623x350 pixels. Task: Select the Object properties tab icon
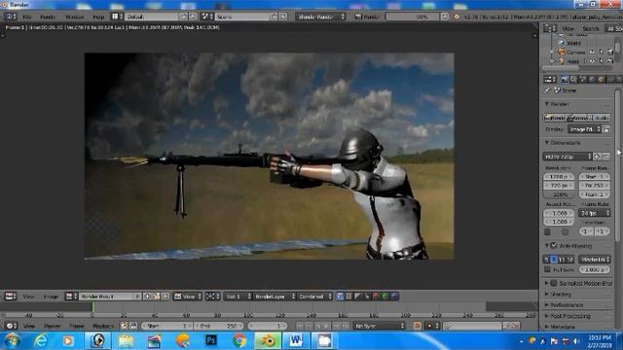pos(602,80)
